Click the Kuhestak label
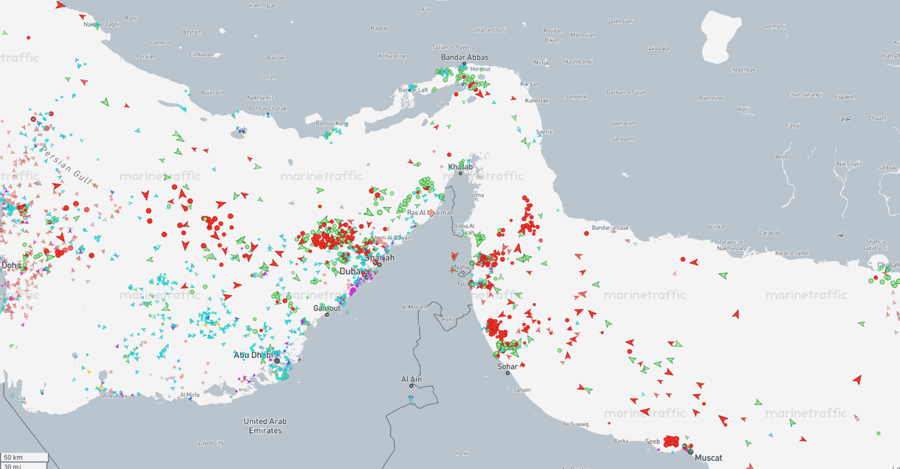Screen dimensions: 900x469 tap(537, 100)
